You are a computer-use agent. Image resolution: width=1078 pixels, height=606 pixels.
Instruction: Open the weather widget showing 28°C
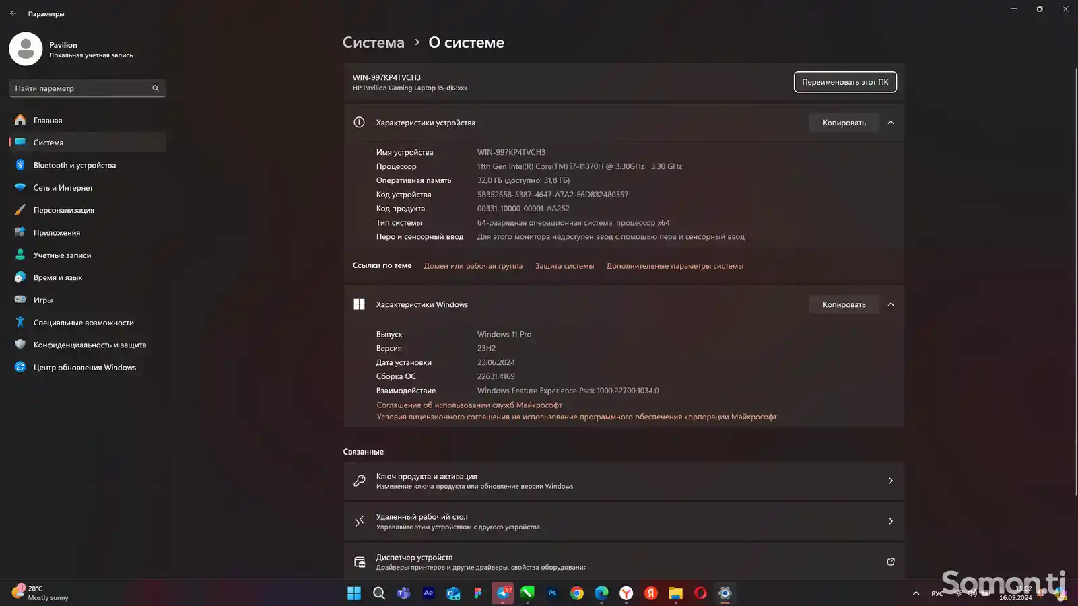[40, 593]
